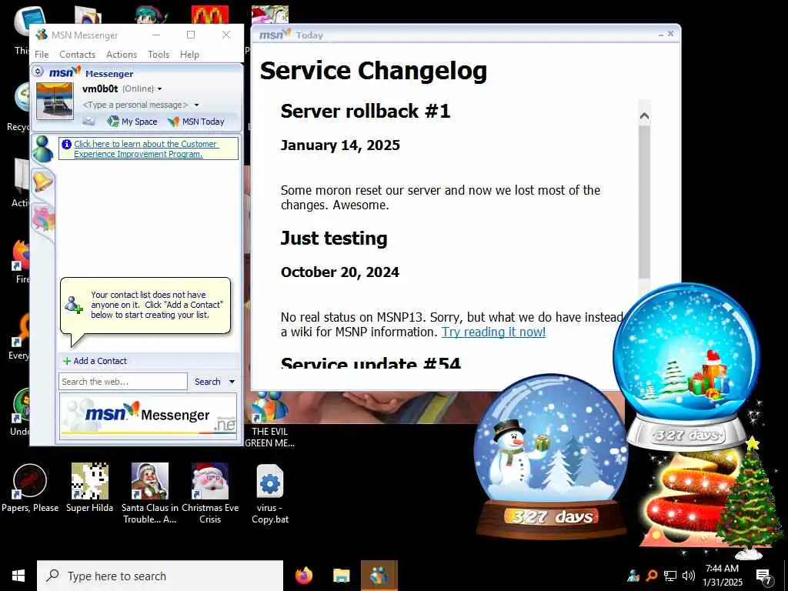Screen dimensions: 788x591
Task: Click the vm0b0t display picture
Action: coord(55,101)
